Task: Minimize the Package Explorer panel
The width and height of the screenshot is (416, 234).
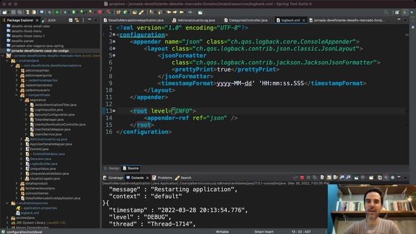Action: coord(90,19)
